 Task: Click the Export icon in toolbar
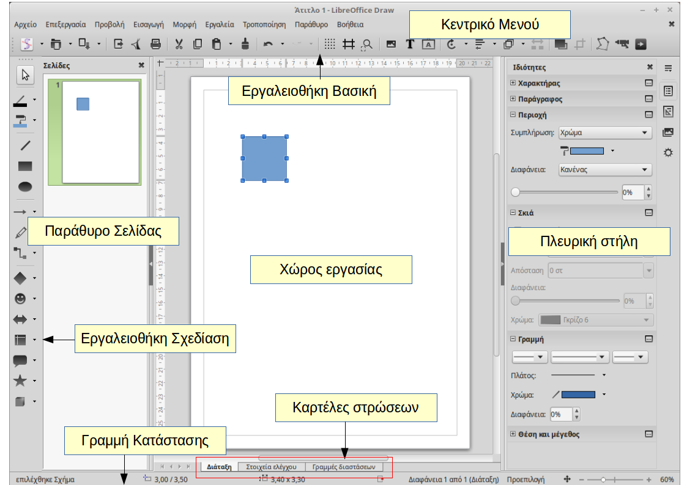point(118,44)
